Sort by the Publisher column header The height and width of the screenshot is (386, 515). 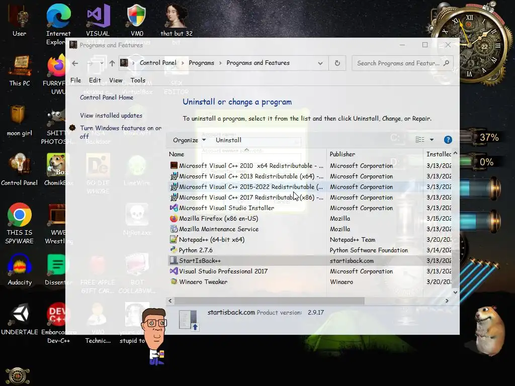(375, 154)
